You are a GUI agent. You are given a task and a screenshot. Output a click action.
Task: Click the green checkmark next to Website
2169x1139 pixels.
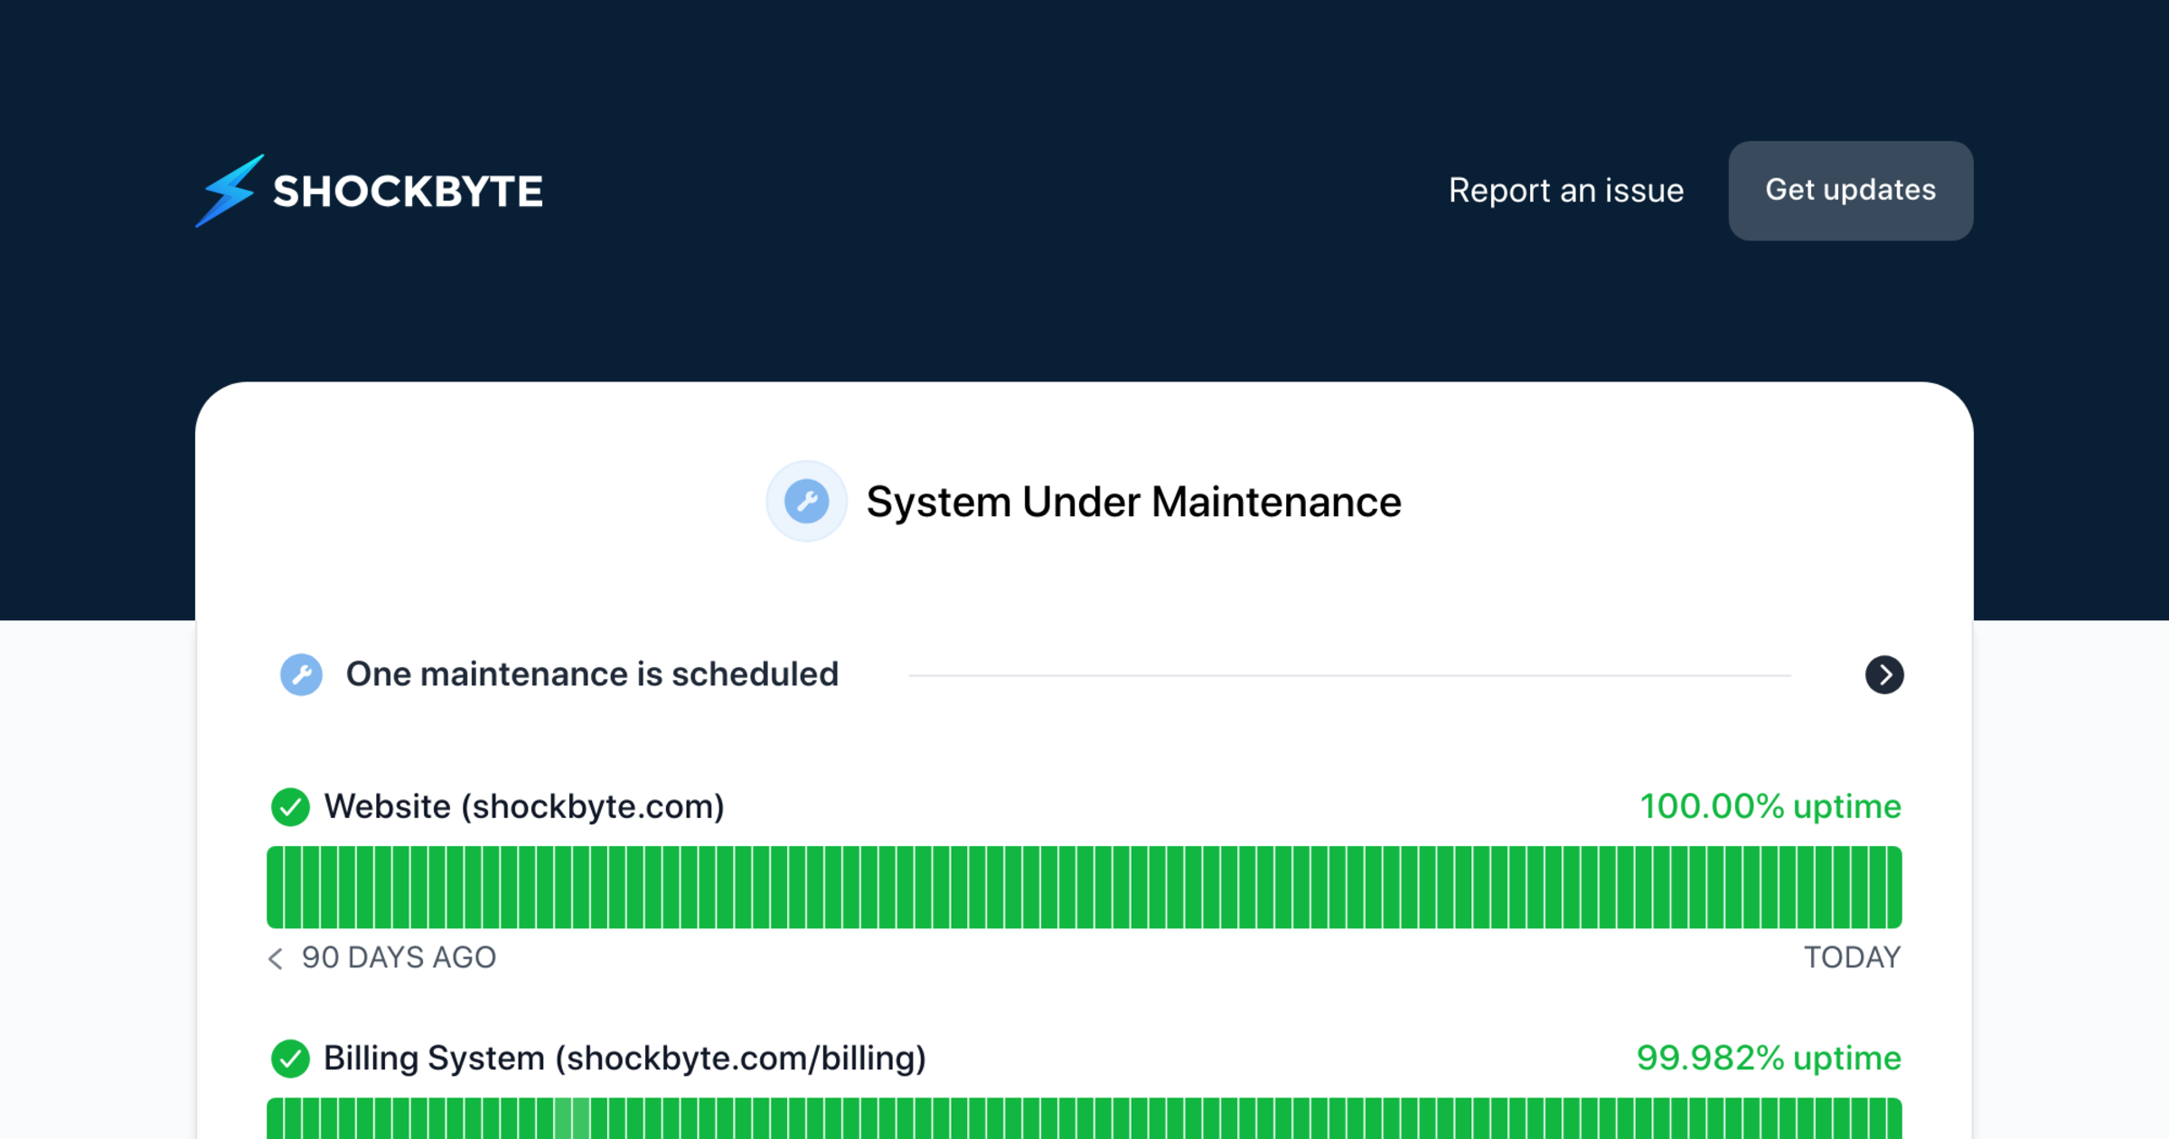pos(290,806)
